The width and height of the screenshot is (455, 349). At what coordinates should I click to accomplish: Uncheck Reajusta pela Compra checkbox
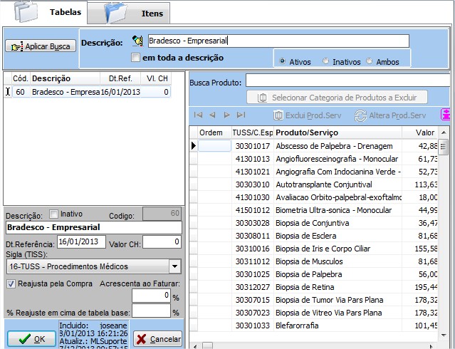(10, 283)
